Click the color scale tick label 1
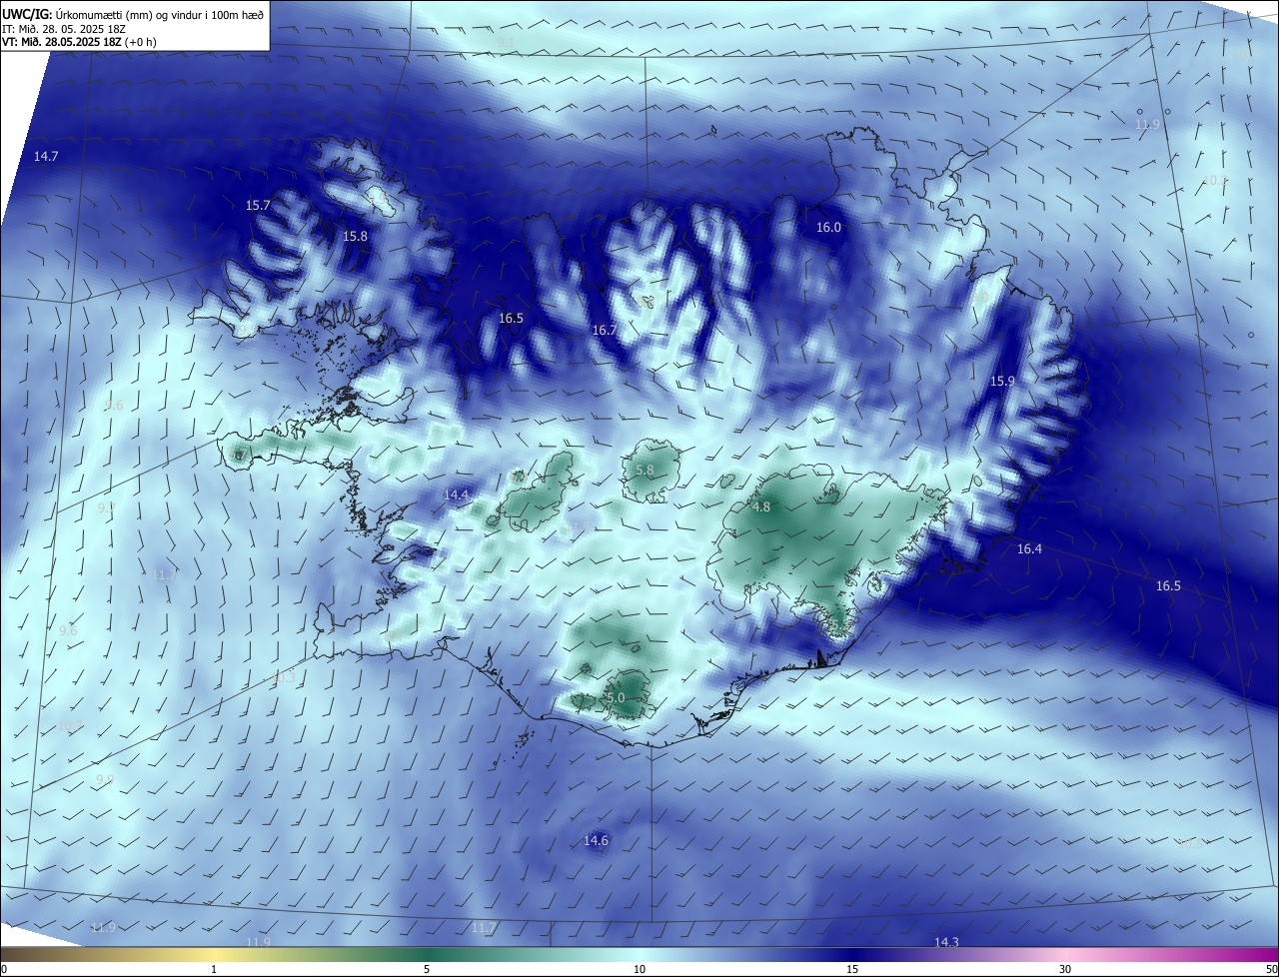 214,969
